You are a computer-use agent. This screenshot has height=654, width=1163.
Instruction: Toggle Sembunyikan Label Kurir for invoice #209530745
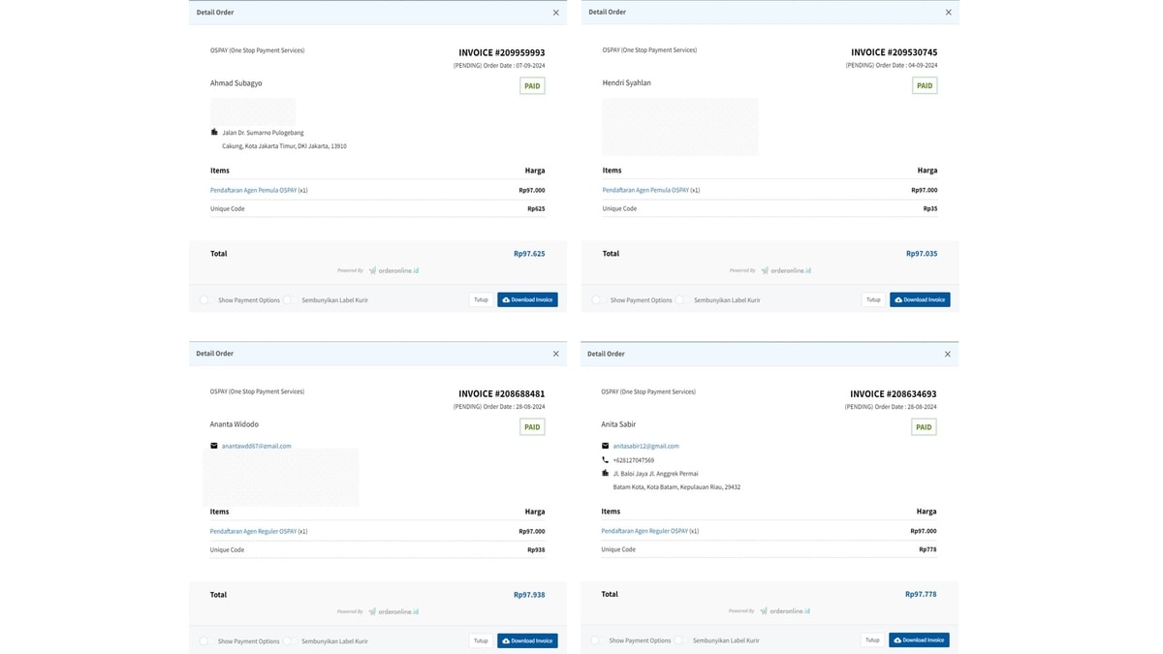tap(680, 300)
